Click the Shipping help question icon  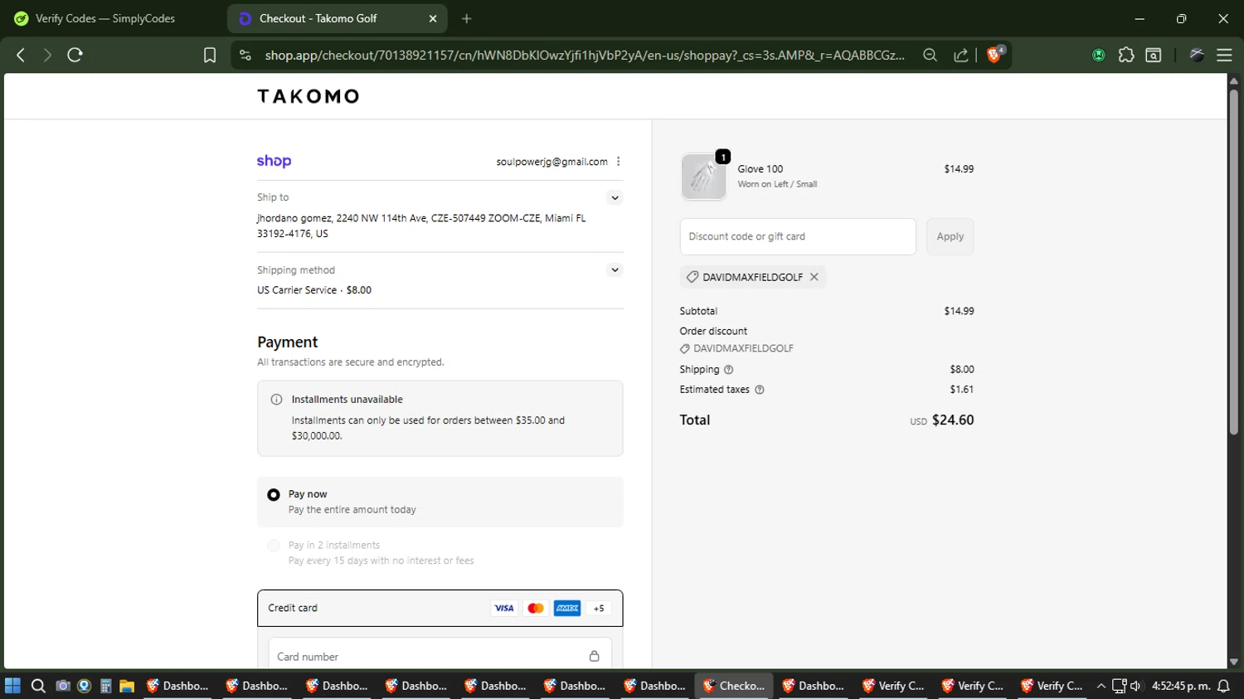point(729,370)
